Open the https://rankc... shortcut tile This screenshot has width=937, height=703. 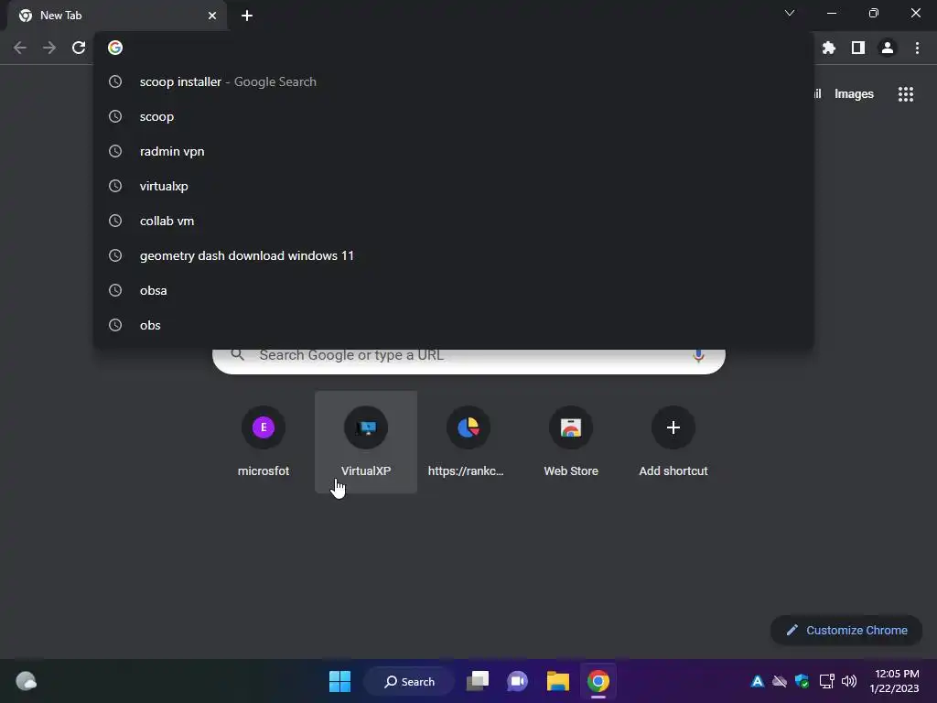tap(468, 442)
